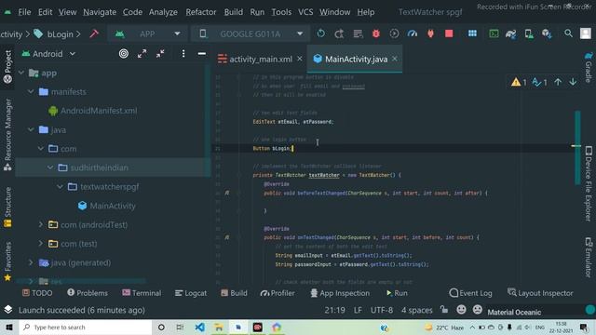The height and width of the screenshot is (335, 596).
Task: Click Select Opened File target icon
Action: (x=124, y=54)
